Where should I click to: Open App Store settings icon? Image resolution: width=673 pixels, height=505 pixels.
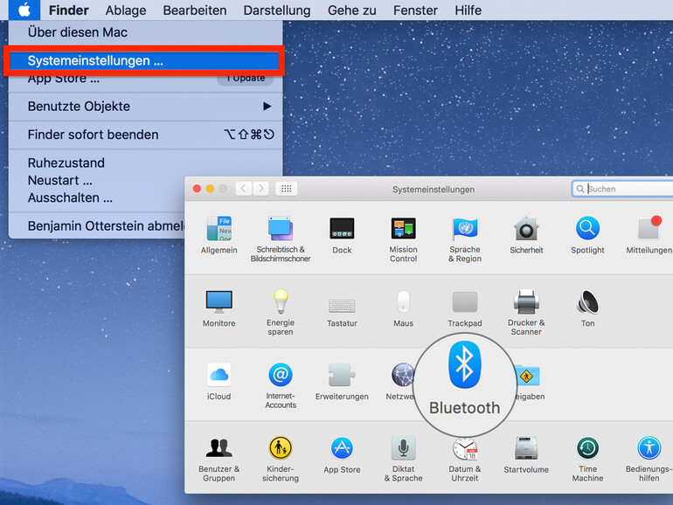pyautogui.click(x=342, y=455)
